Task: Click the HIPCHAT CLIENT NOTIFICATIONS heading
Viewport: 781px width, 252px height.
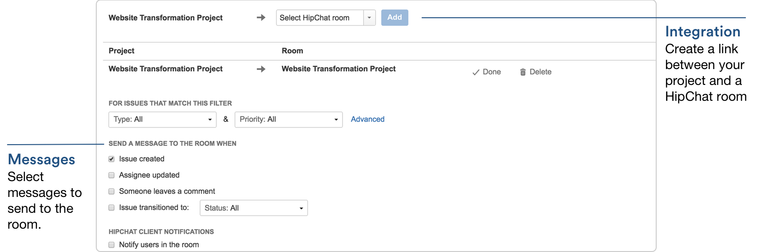Action: pyautogui.click(x=161, y=232)
